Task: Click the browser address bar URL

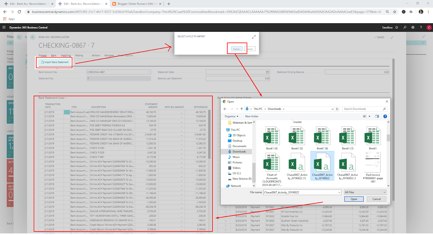Action: tap(206, 12)
